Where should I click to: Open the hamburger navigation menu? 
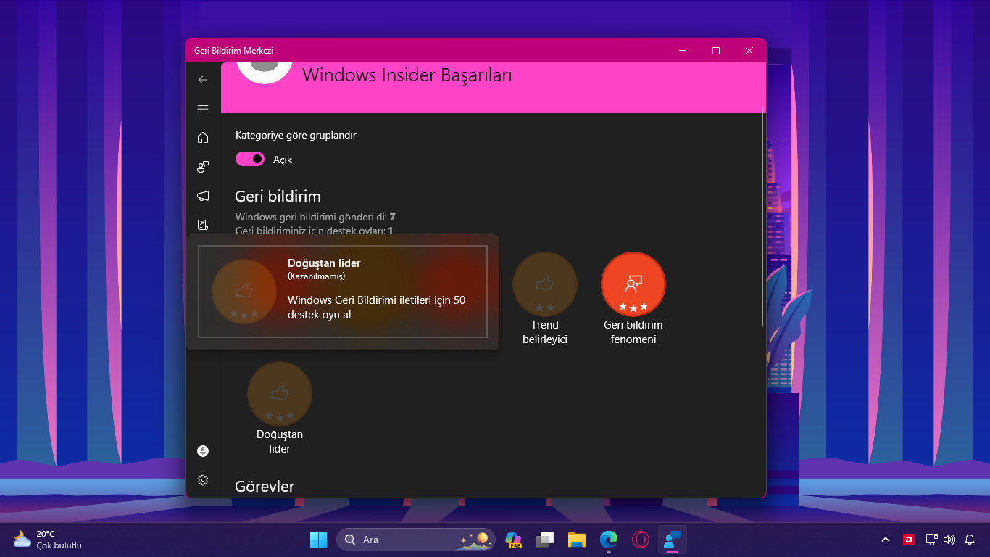pos(203,109)
